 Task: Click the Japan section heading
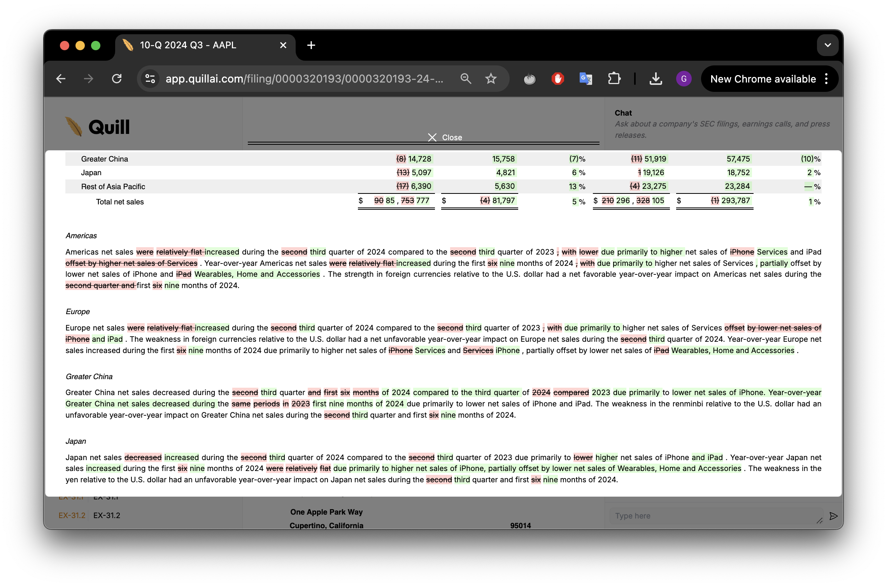click(75, 441)
